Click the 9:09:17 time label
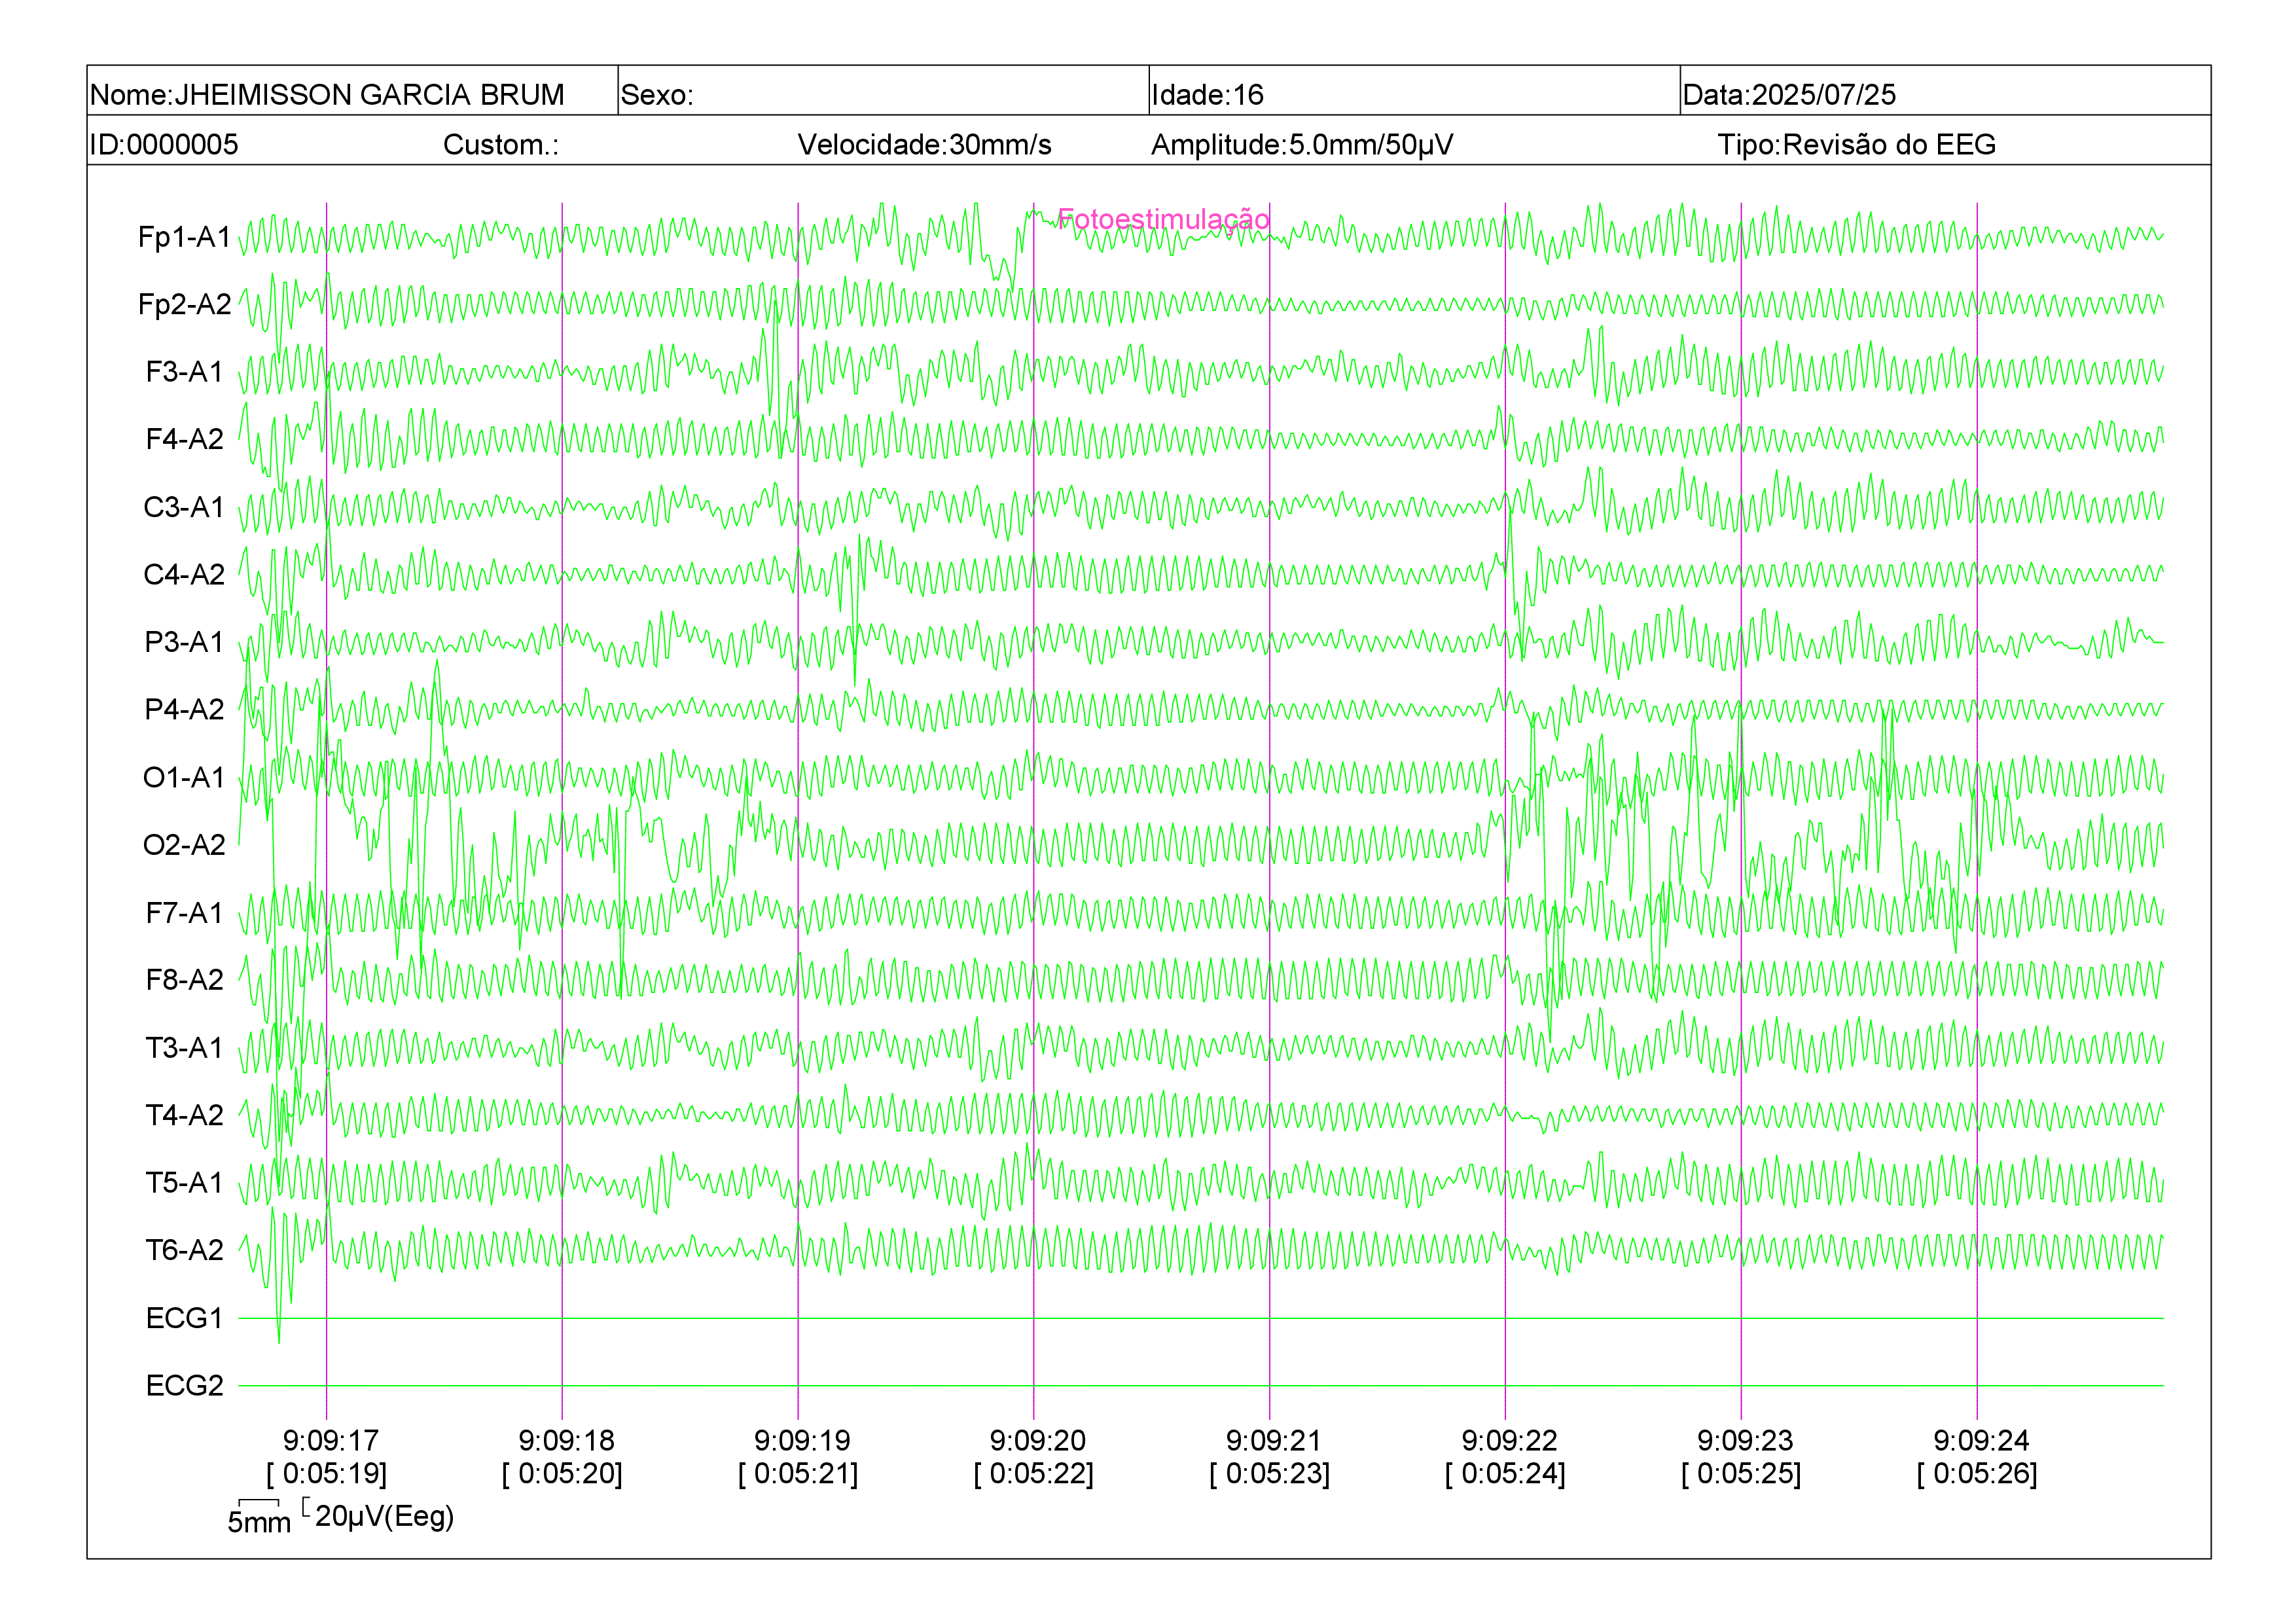 [x=330, y=1441]
